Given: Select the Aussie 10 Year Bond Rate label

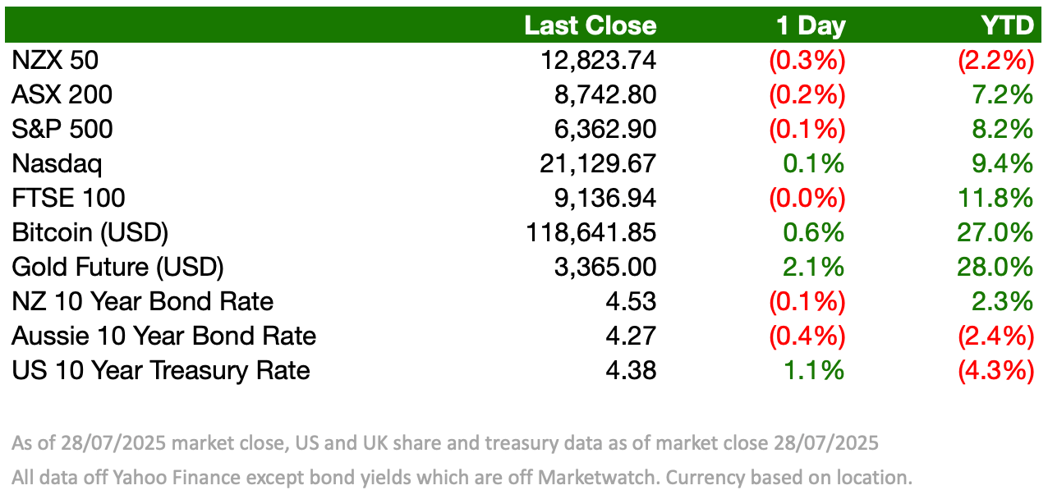Looking at the screenshot, I should [x=164, y=336].
